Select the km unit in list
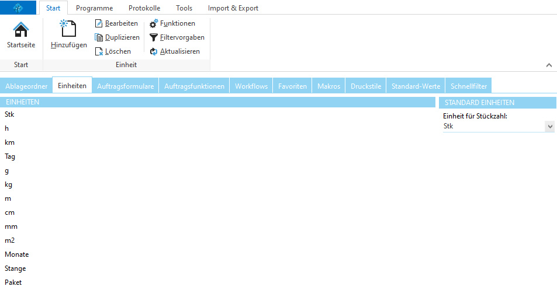Screen dimensions: 557x300 click(x=10, y=142)
